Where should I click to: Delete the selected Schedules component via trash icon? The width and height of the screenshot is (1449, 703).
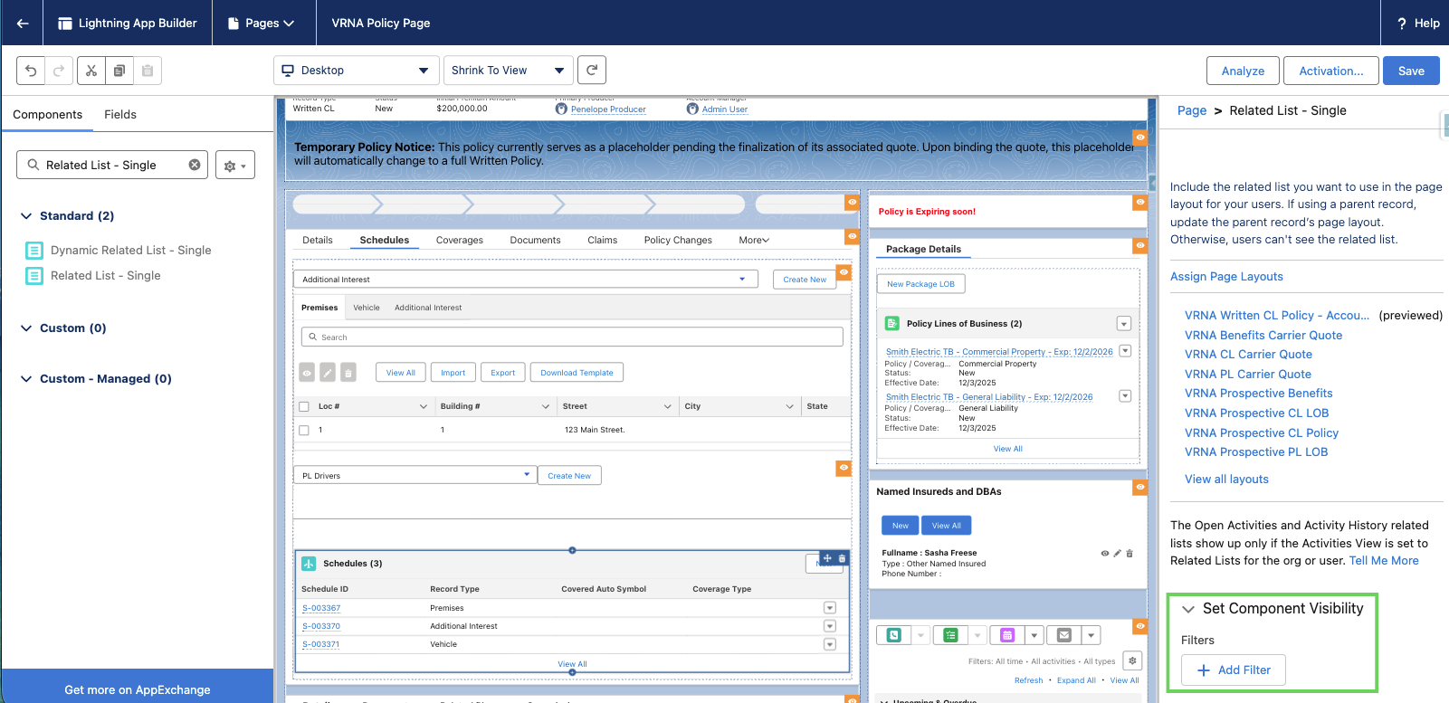click(842, 558)
